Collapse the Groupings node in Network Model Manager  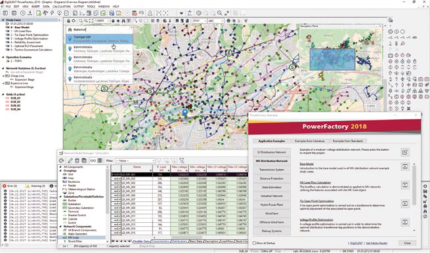(60, 170)
